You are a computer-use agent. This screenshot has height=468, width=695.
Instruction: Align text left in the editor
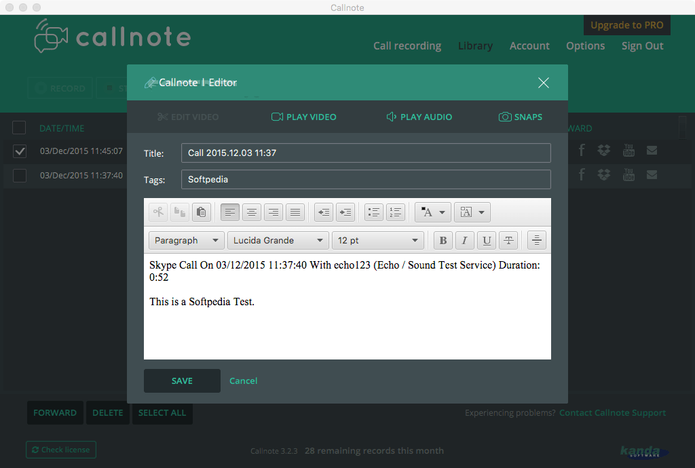click(230, 212)
